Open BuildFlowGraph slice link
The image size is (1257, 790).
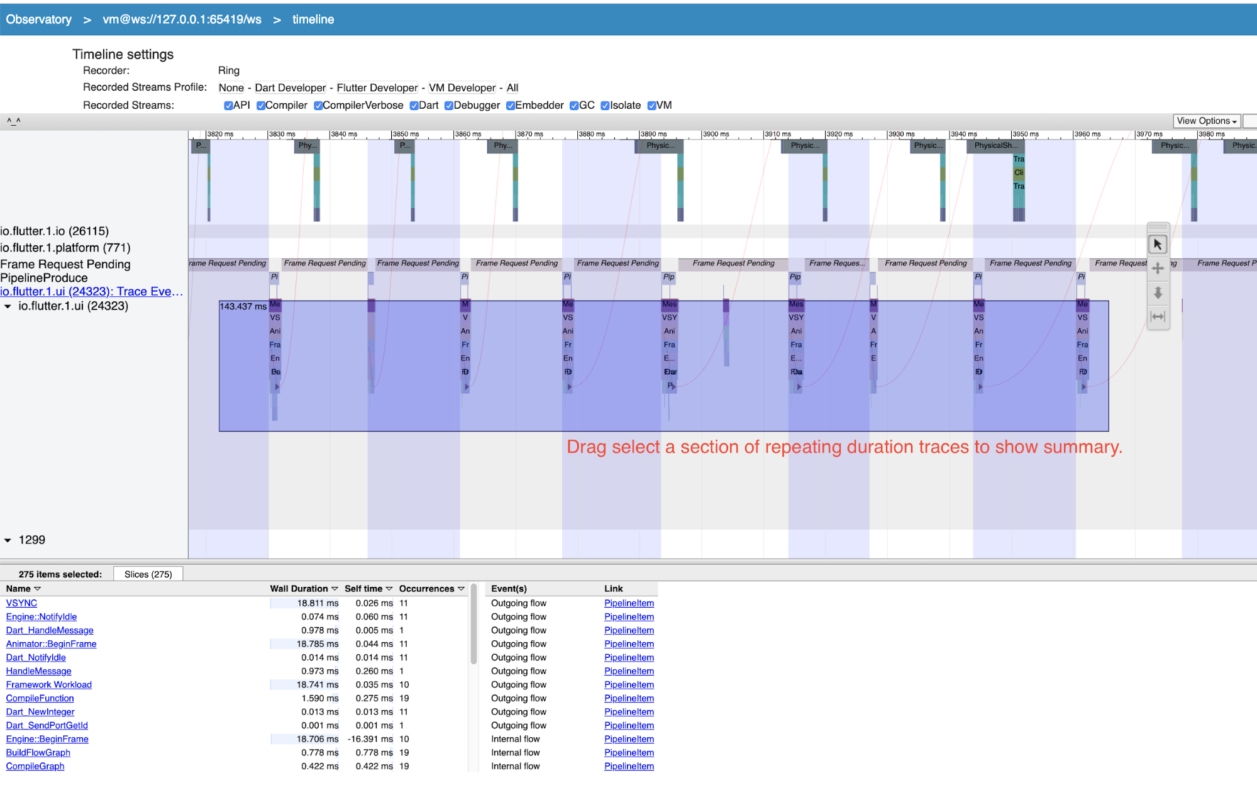(x=38, y=753)
